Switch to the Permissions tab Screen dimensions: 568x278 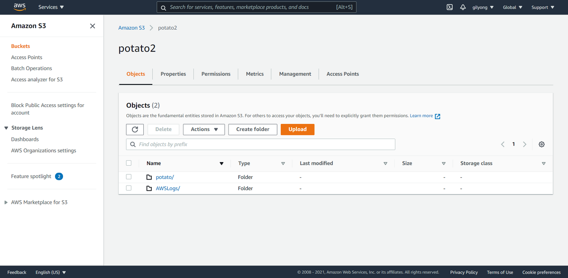216,74
